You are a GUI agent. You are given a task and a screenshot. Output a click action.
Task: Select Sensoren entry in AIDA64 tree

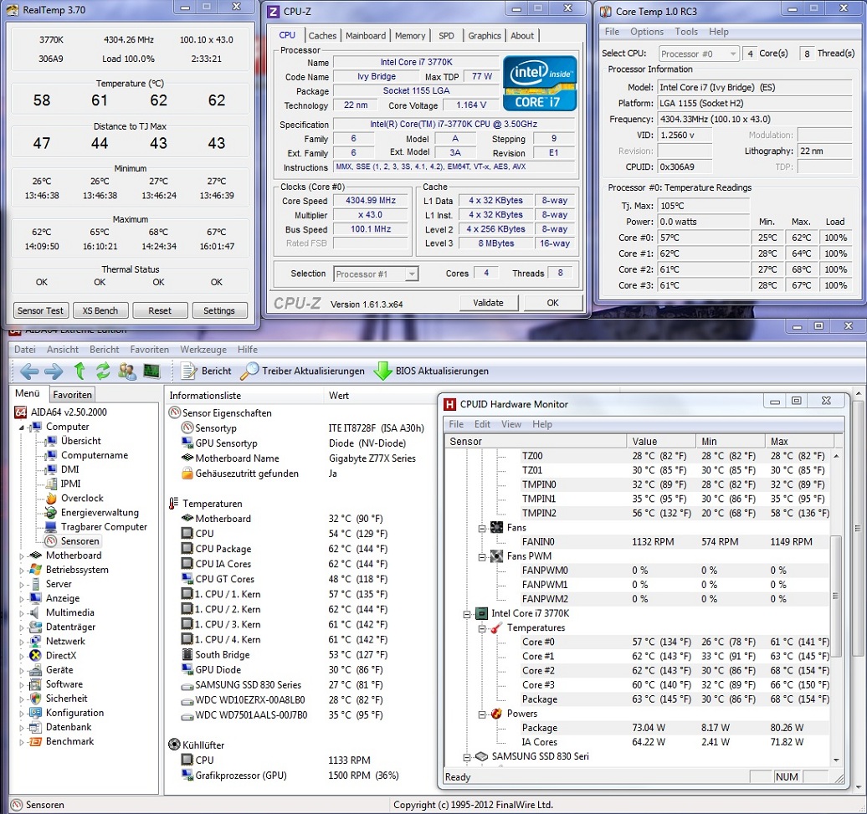point(80,541)
